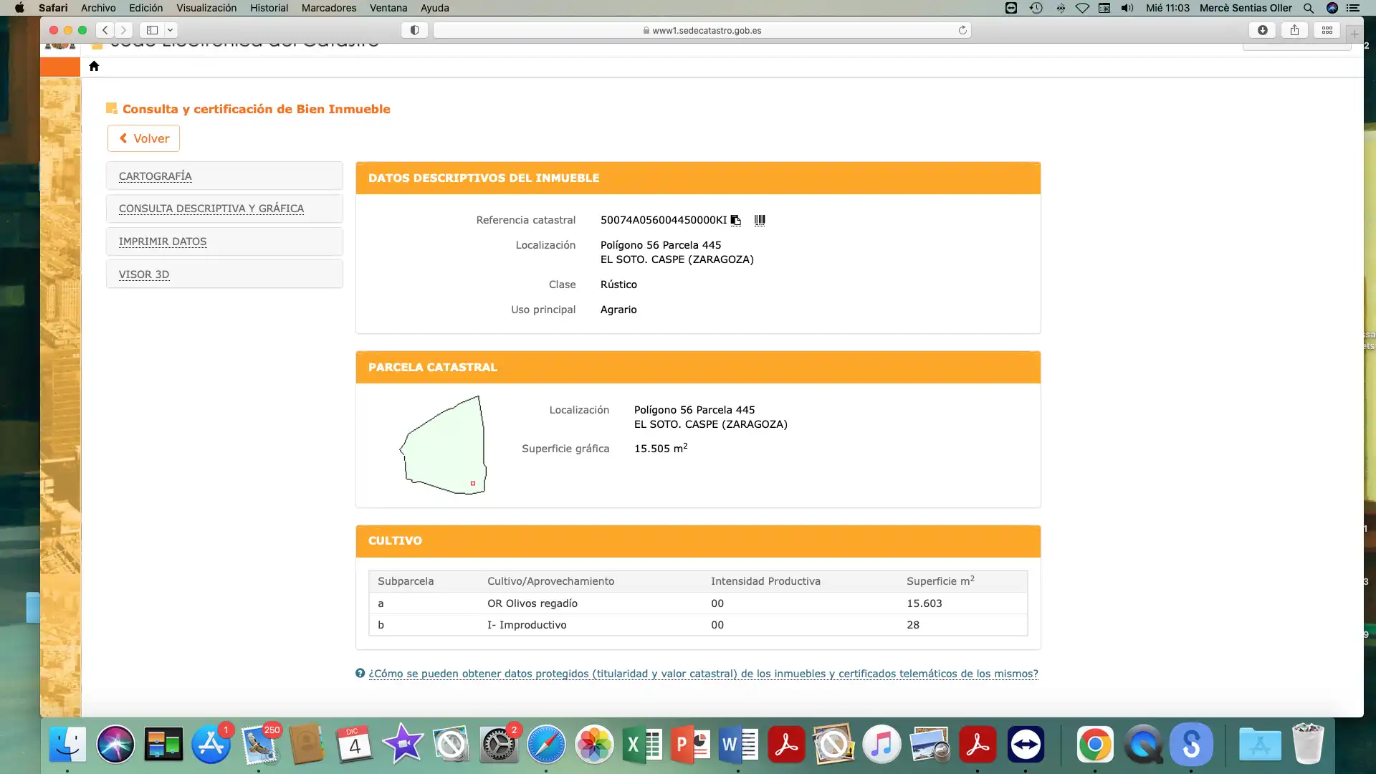
Task: Open the IMPRIMIR DATOS link
Action: pos(163,242)
